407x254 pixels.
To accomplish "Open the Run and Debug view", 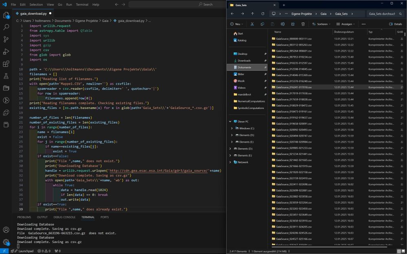I will point(6,51).
